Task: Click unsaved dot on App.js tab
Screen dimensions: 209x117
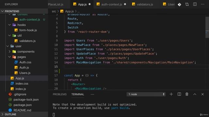Action: tap(89, 4)
